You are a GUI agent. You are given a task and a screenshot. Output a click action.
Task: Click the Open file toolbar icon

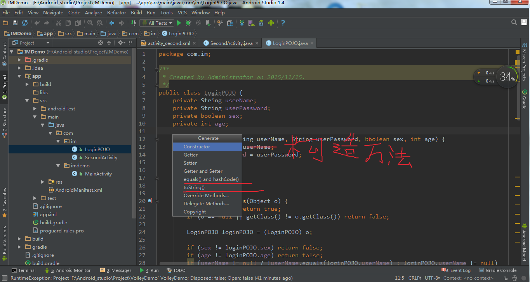point(5,23)
